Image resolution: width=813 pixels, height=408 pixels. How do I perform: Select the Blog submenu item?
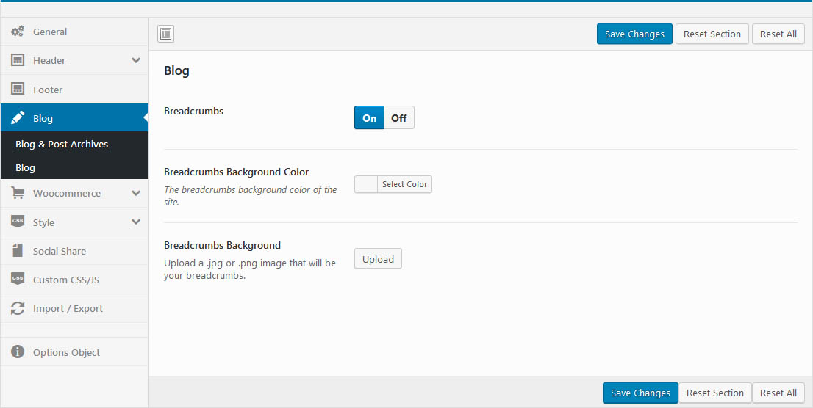point(26,167)
